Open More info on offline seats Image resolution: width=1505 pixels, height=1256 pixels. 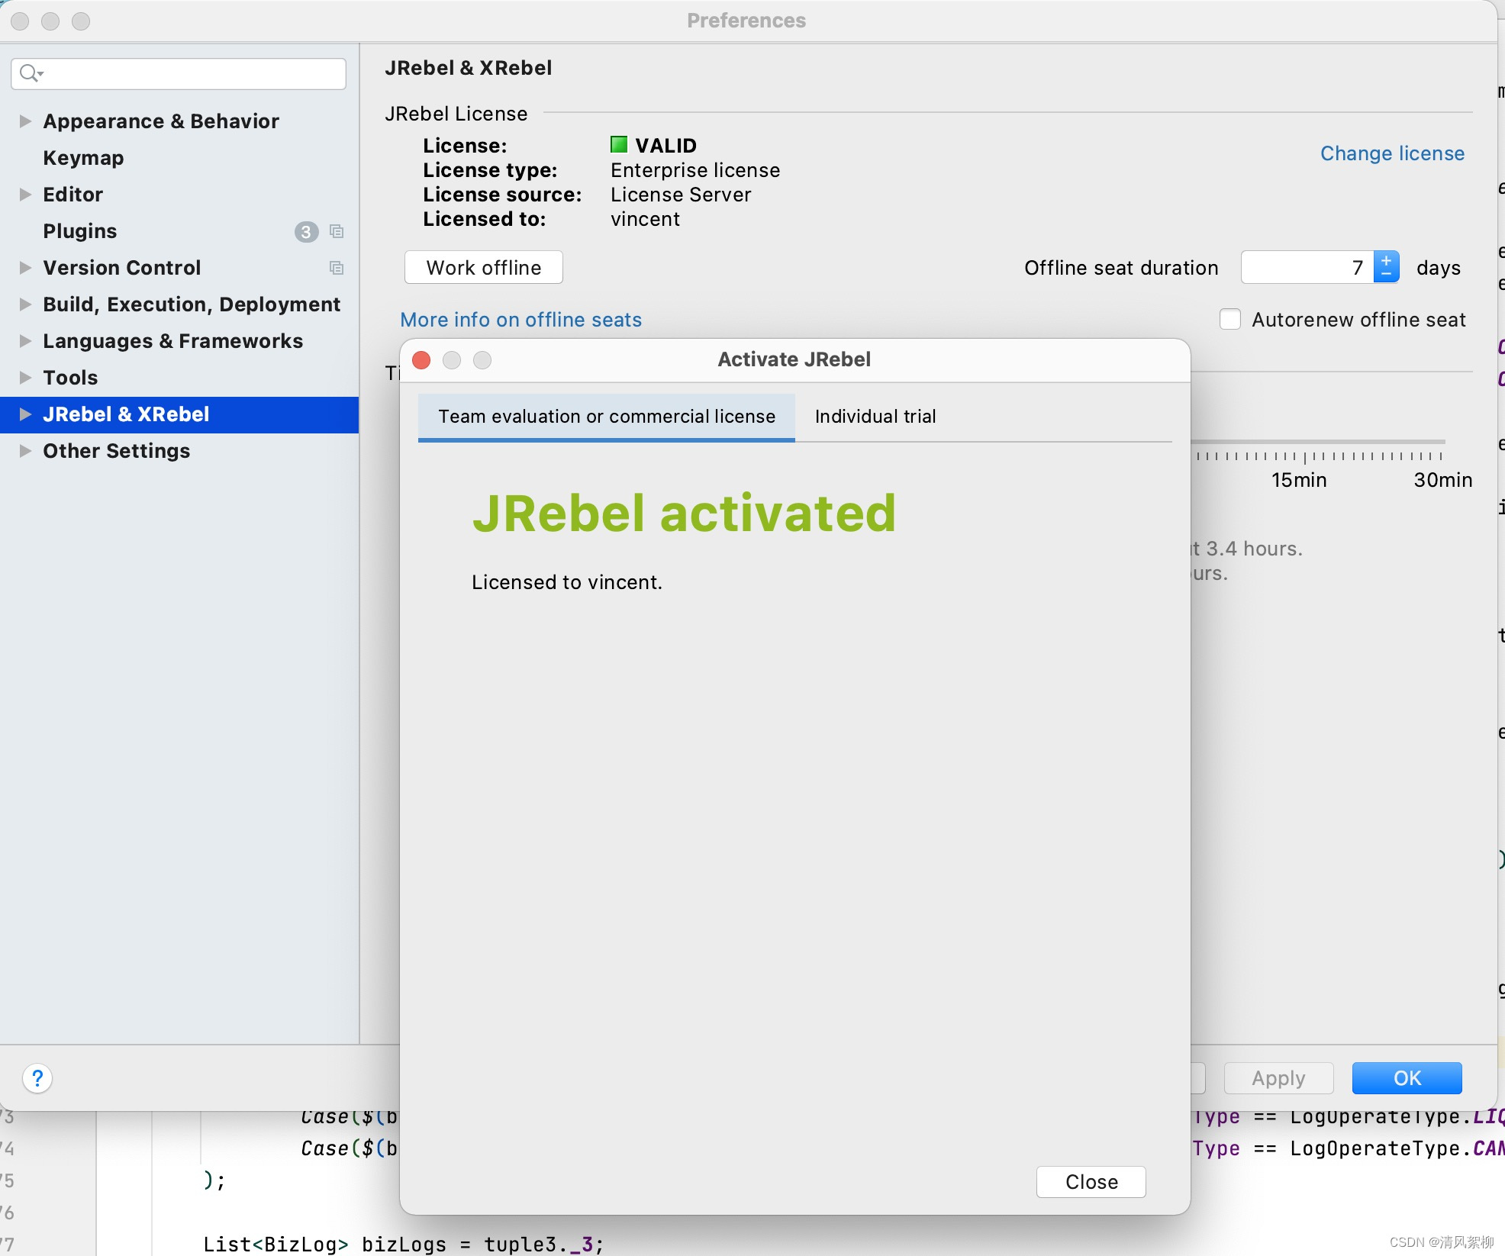520,320
